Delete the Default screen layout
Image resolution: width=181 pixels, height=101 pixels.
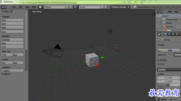point(70,7)
